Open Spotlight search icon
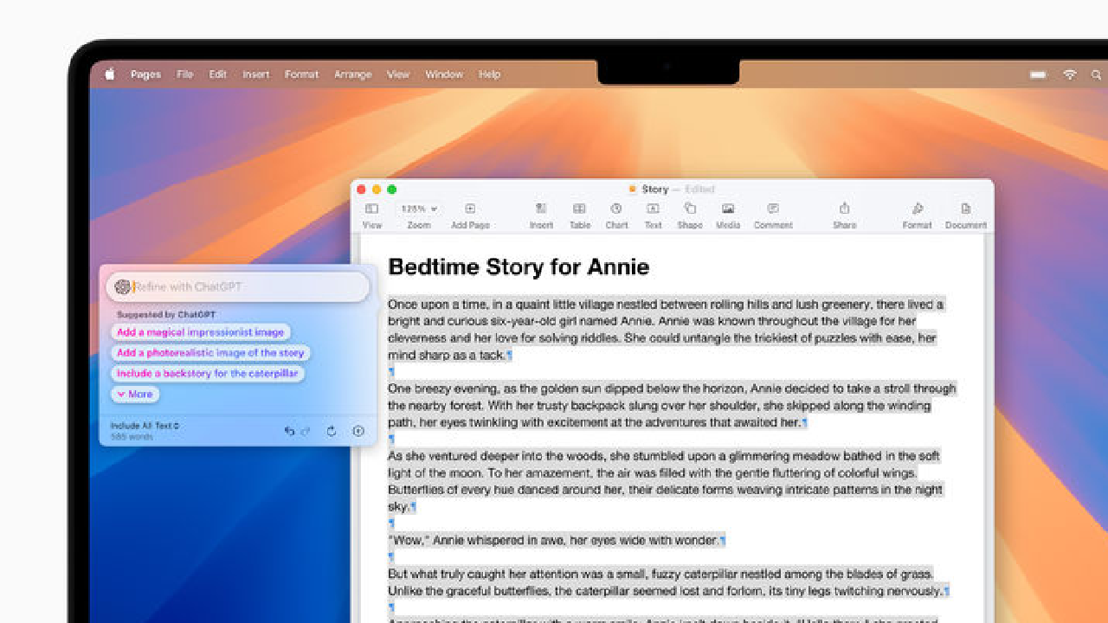Image resolution: width=1108 pixels, height=623 pixels. (1096, 75)
